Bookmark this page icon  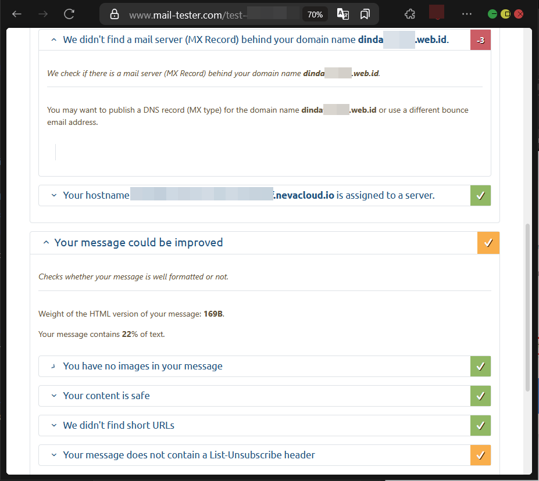[x=365, y=14]
